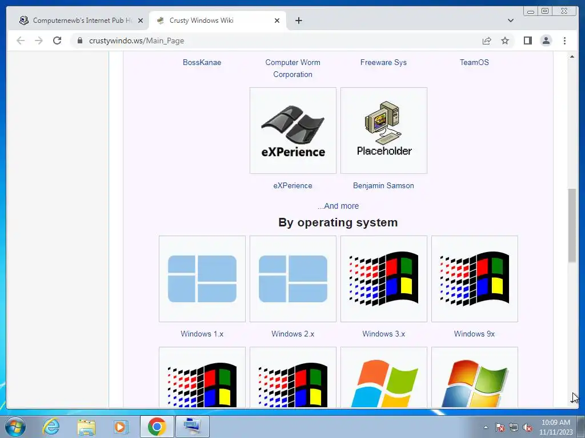
Task: Click the site lock icon in address bar
Action: coord(80,40)
